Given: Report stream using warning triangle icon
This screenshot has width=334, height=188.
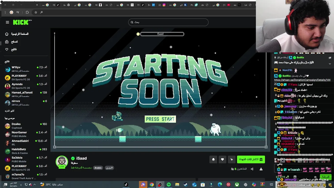Looking at the screenshot, I should point(261,169).
